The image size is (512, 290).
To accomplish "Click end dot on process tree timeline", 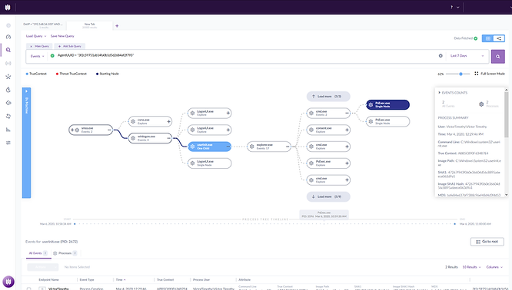I will coord(454,224).
